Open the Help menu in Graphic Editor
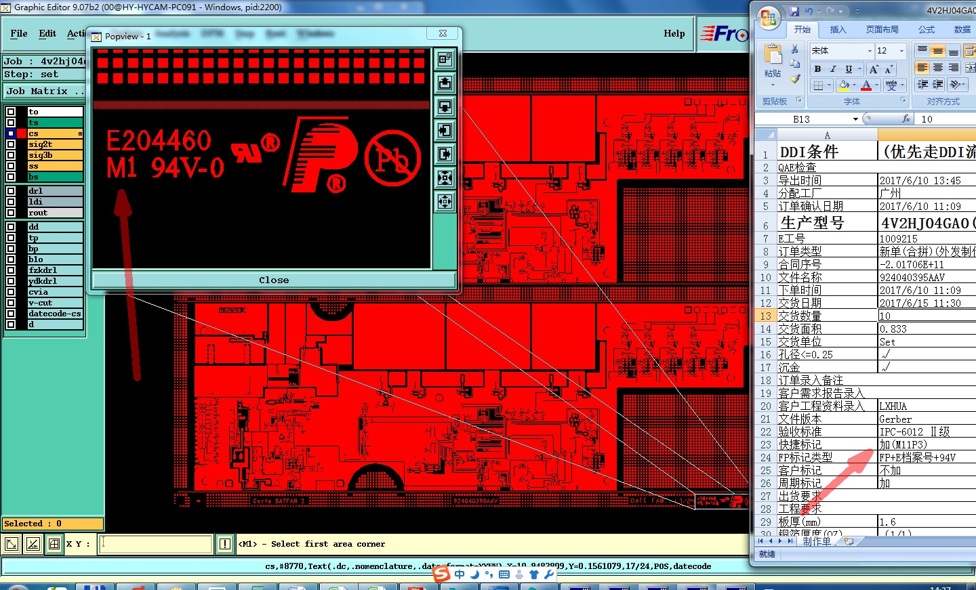Screen dimensions: 976x590 (x=674, y=33)
